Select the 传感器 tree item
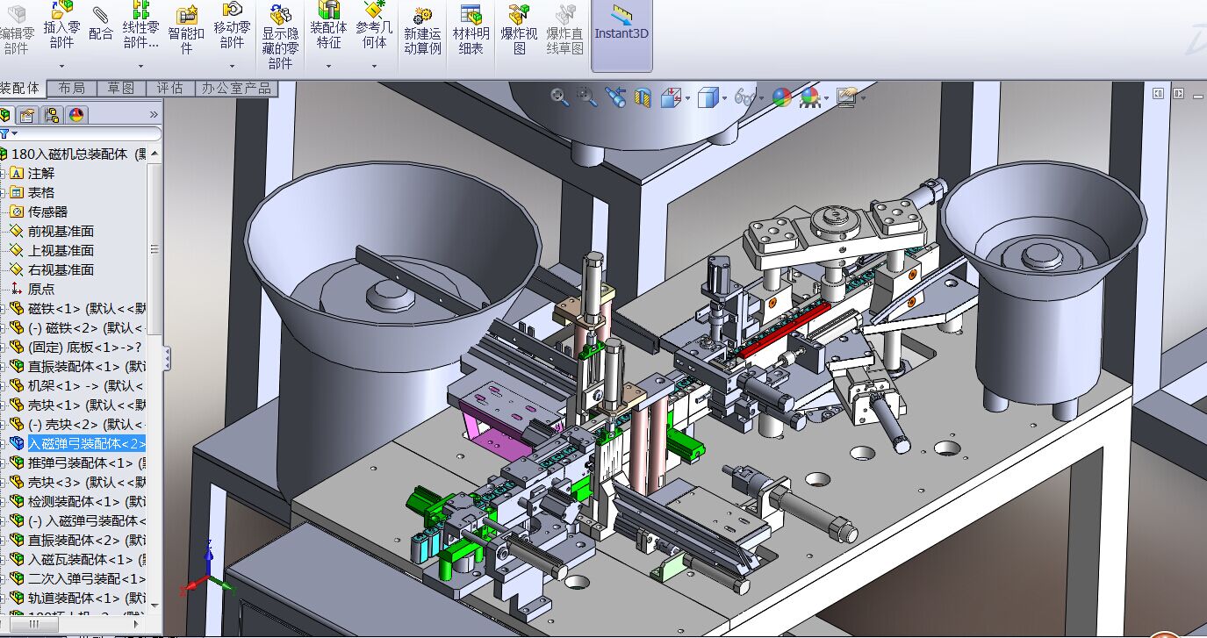This screenshot has height=638, width=1207. click(x=47, y=211)
